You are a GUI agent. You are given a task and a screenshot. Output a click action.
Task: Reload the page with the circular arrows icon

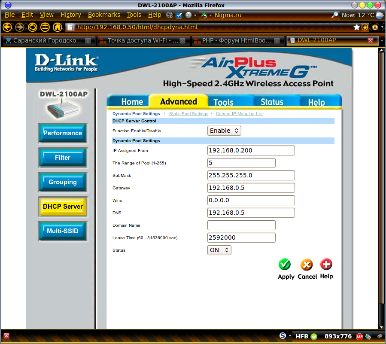pos(32,27)
